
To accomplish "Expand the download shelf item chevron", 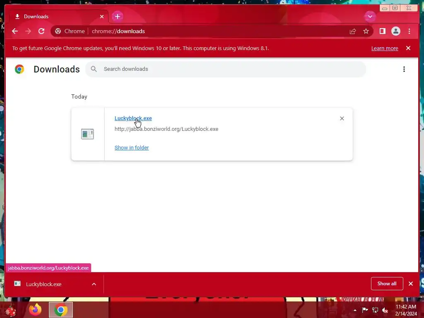I will pyautogui.click(x=94, y=284).
